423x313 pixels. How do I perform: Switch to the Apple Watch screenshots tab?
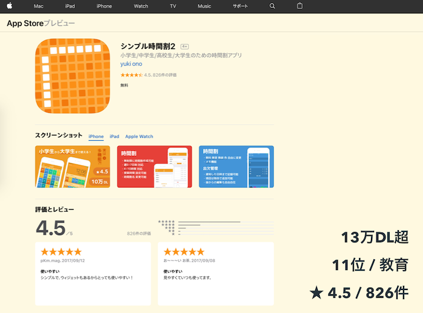139,137
